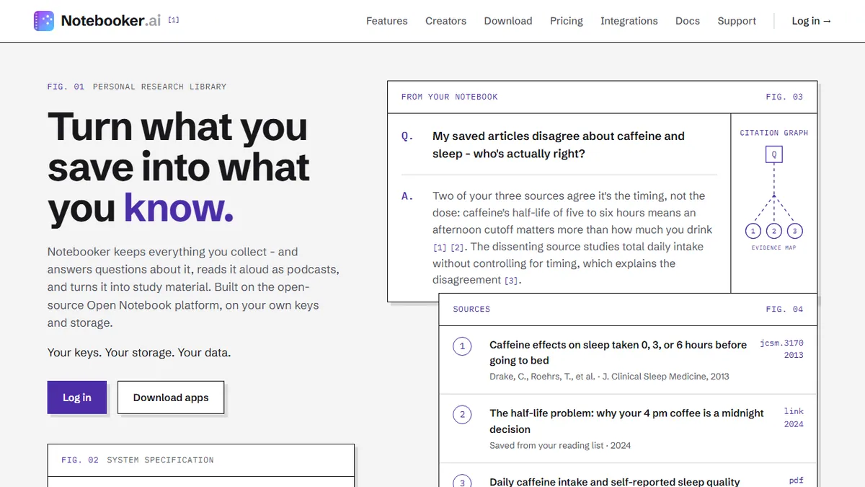Image resolution: width=865 pixels, height=487 pixels.
Task: Click the 'CITATION GRAPH' heading
Action: point(774,133)
